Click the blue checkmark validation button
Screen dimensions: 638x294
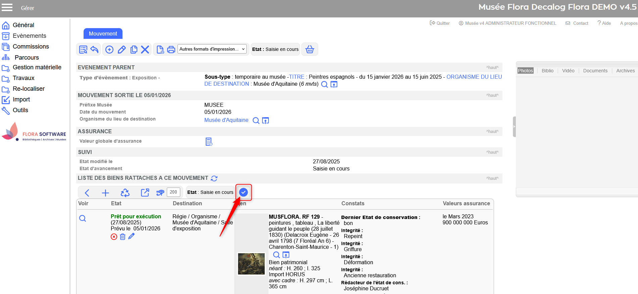[243, 192]
